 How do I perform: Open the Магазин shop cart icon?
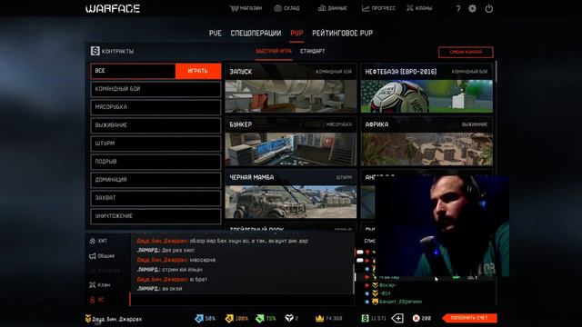tap(234, 8)
